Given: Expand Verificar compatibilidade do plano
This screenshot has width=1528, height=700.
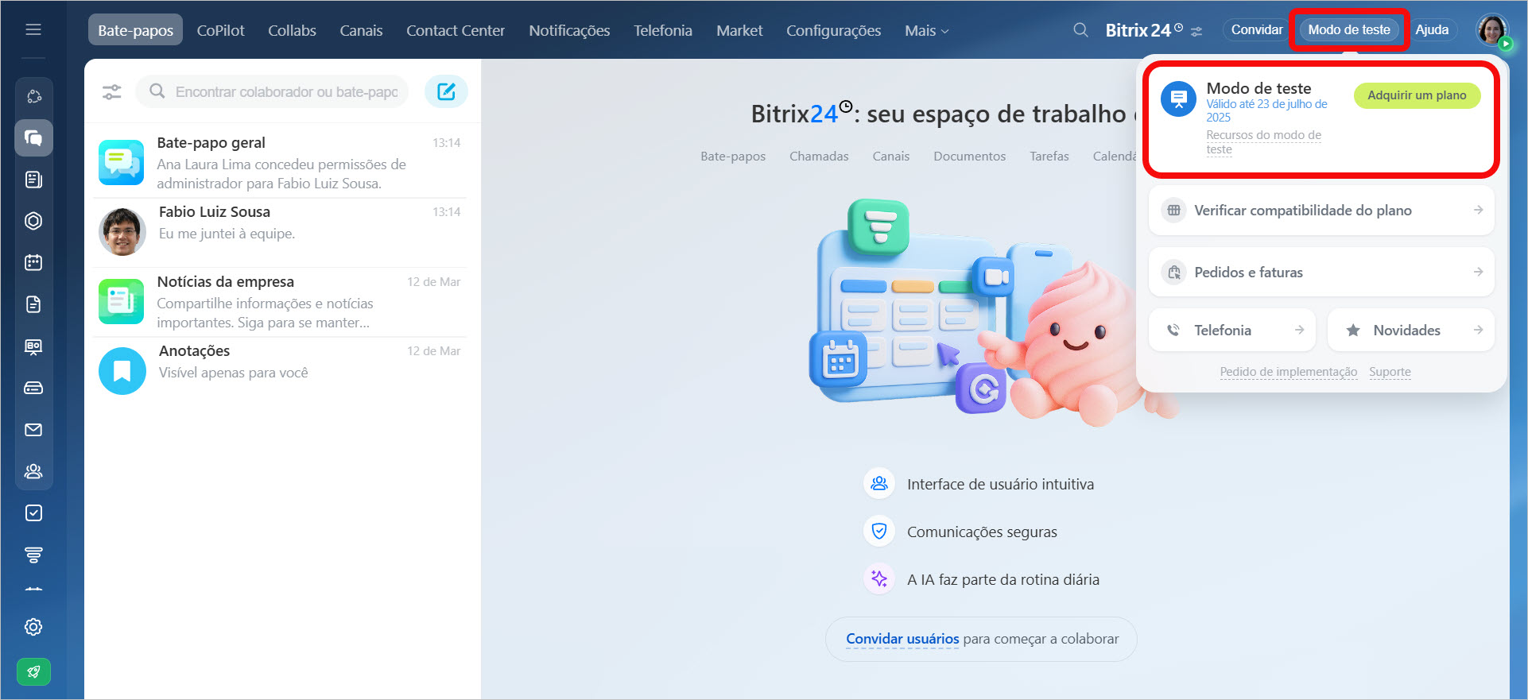Looking at the screenshot, I should pyautogui.click(x=1321, y=211).
